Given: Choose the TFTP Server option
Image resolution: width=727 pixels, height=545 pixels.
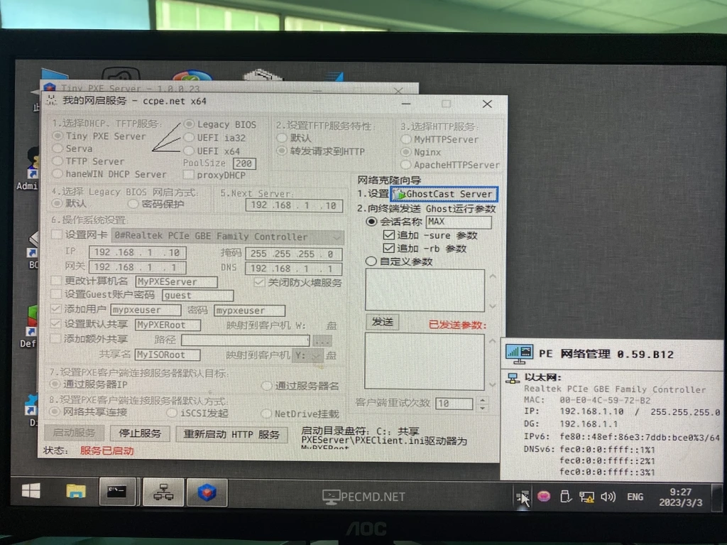Looking at the screenshot, I should 58,161.
